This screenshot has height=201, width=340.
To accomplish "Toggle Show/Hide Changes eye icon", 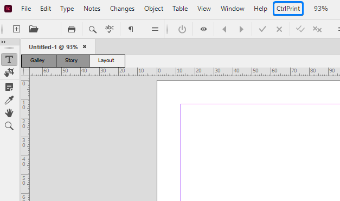I will point(203,29).
